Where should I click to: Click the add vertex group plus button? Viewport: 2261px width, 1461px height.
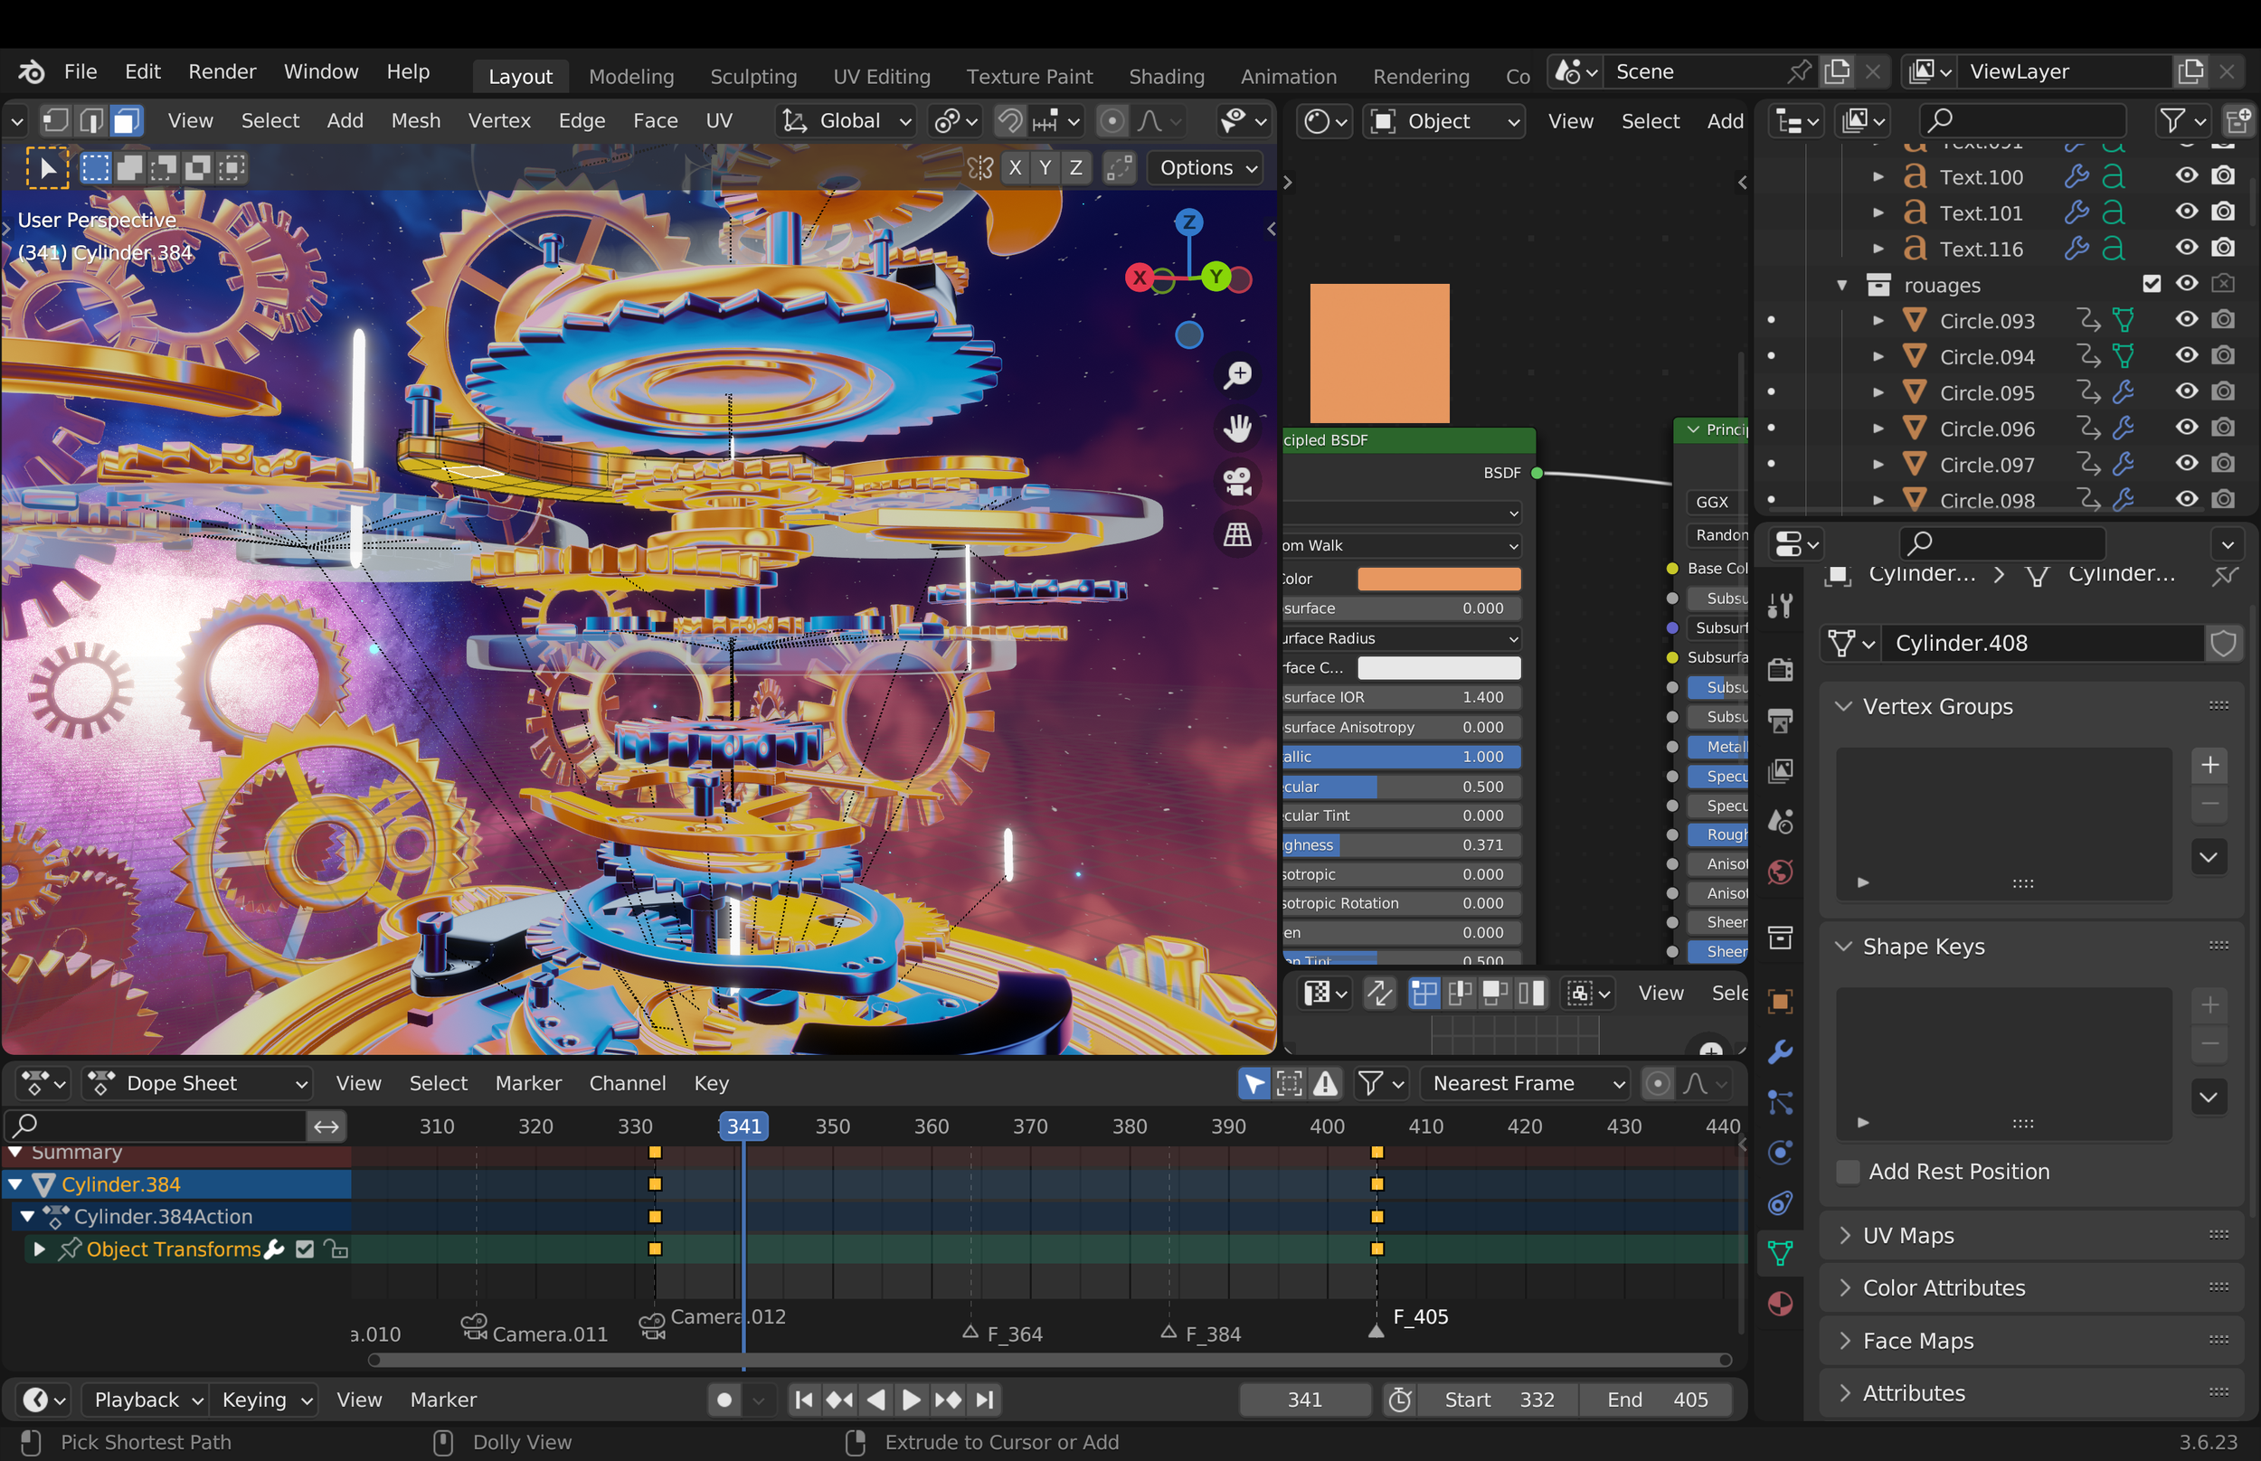(x=2209, y=765)
